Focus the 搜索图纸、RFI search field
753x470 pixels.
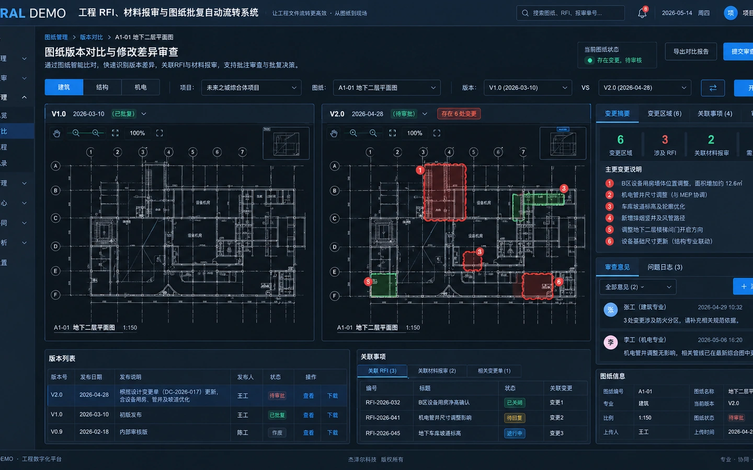[571, 13]
